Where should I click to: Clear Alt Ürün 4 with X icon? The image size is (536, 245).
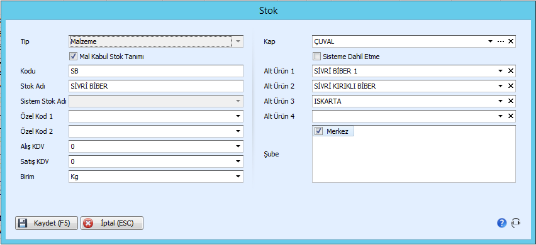[511, 116]
